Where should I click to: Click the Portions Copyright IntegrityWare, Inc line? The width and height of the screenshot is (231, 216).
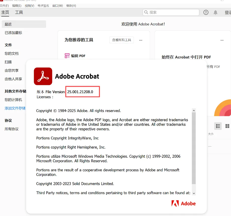point(67,138)
